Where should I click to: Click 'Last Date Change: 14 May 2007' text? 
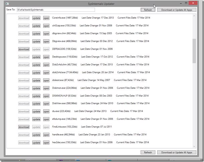[x=94, y=80]
